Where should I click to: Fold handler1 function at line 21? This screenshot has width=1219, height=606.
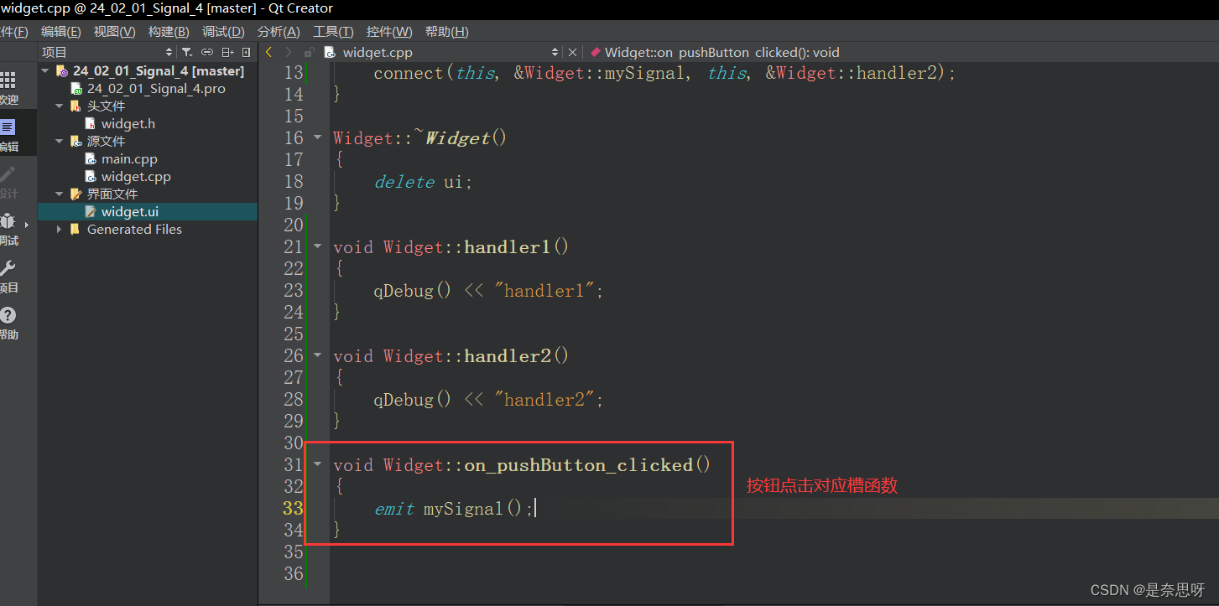317,246
